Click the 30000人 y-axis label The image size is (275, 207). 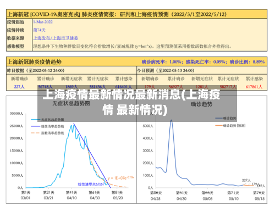click(16, 114)
